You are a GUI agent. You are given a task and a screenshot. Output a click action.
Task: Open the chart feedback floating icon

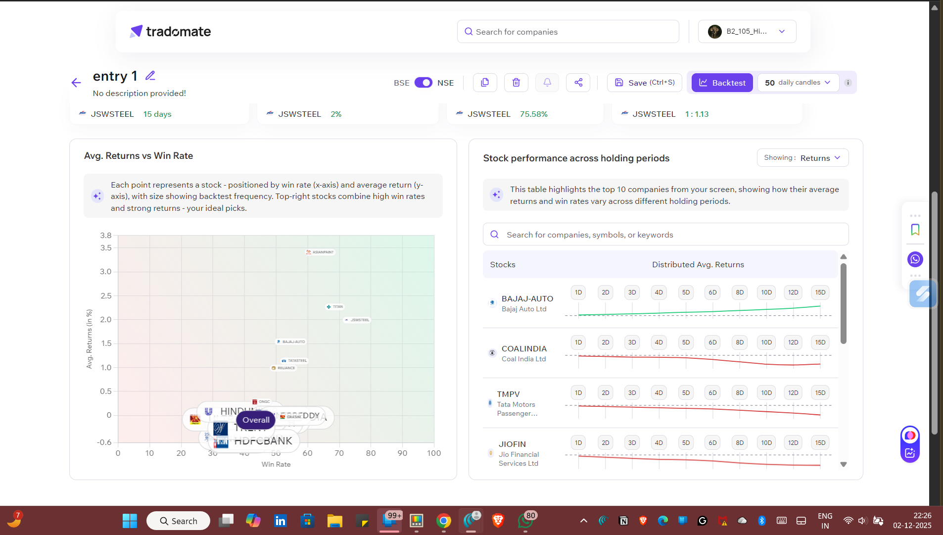point(910,453)
